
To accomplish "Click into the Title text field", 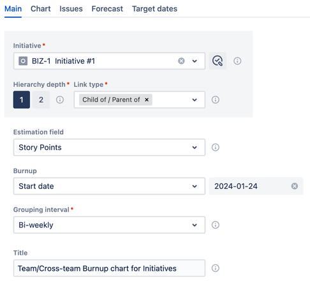I will coord(109,268).
